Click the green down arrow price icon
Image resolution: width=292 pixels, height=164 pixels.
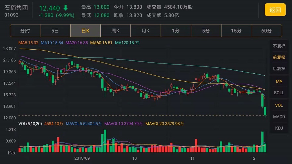point(66,8)
